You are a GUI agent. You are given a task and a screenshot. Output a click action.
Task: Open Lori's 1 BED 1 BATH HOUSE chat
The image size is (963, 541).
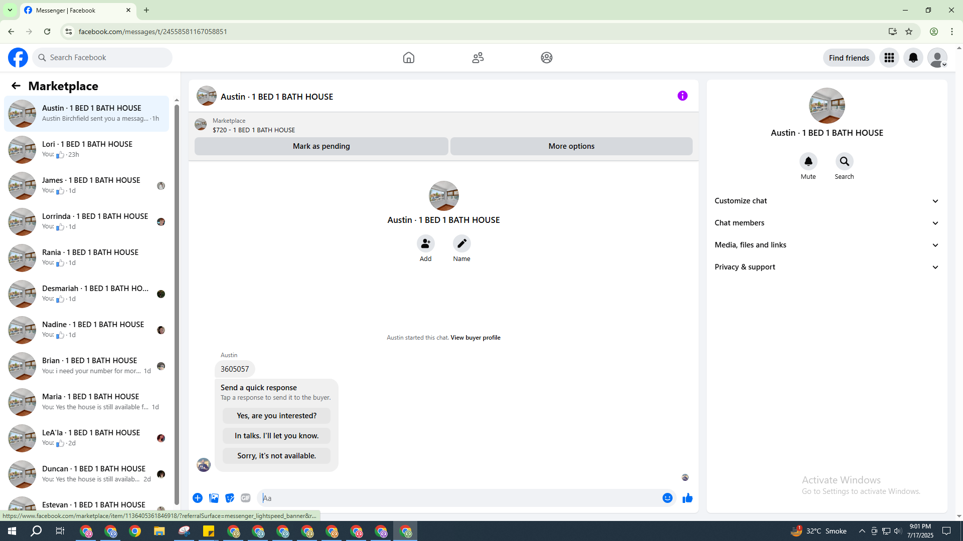pos(86,150)
